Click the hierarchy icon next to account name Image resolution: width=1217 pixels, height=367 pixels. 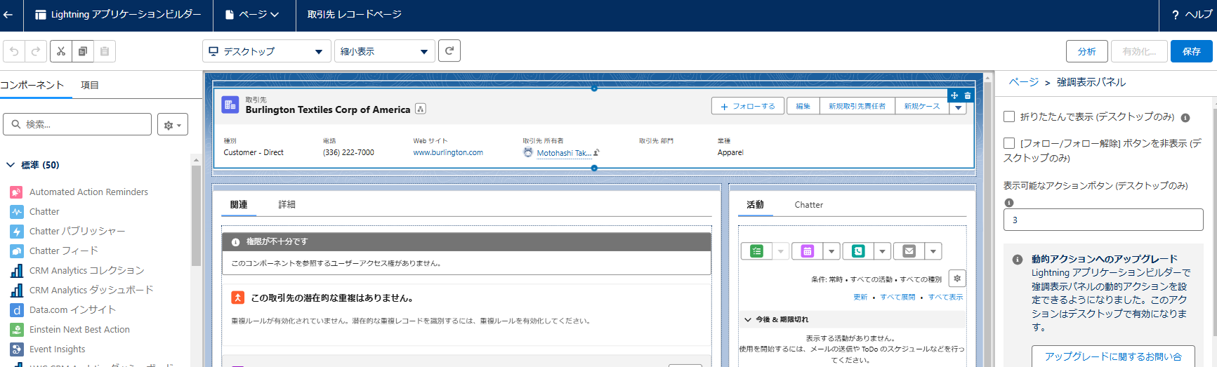421,109
